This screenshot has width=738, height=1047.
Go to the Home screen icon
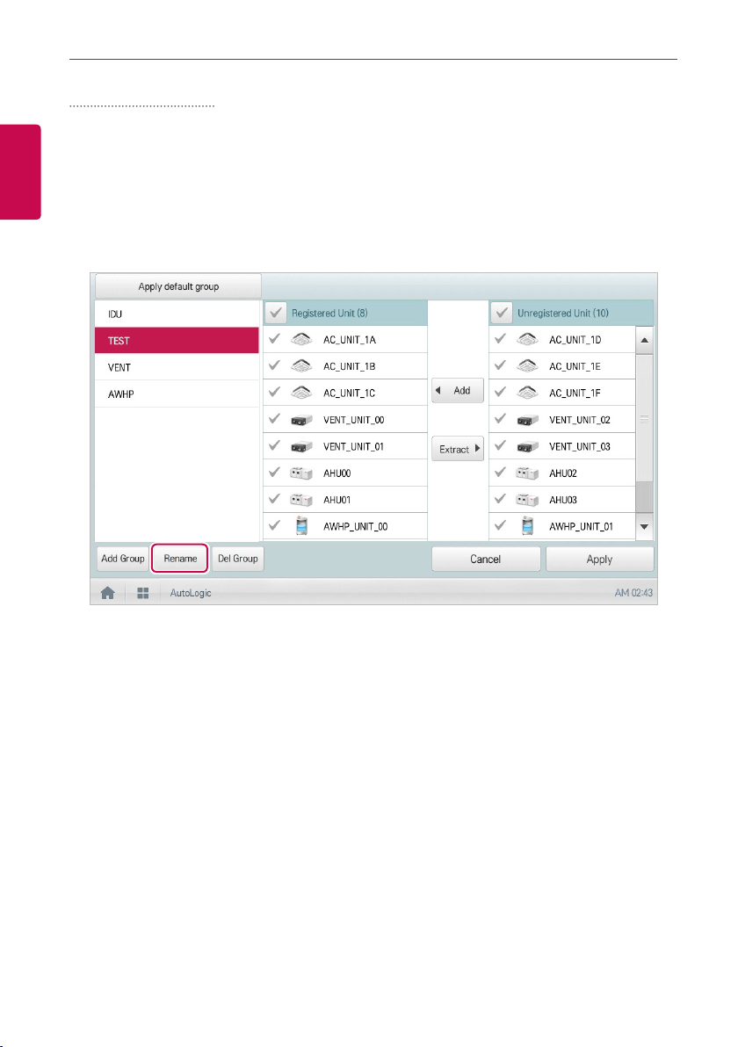(107, 593)
